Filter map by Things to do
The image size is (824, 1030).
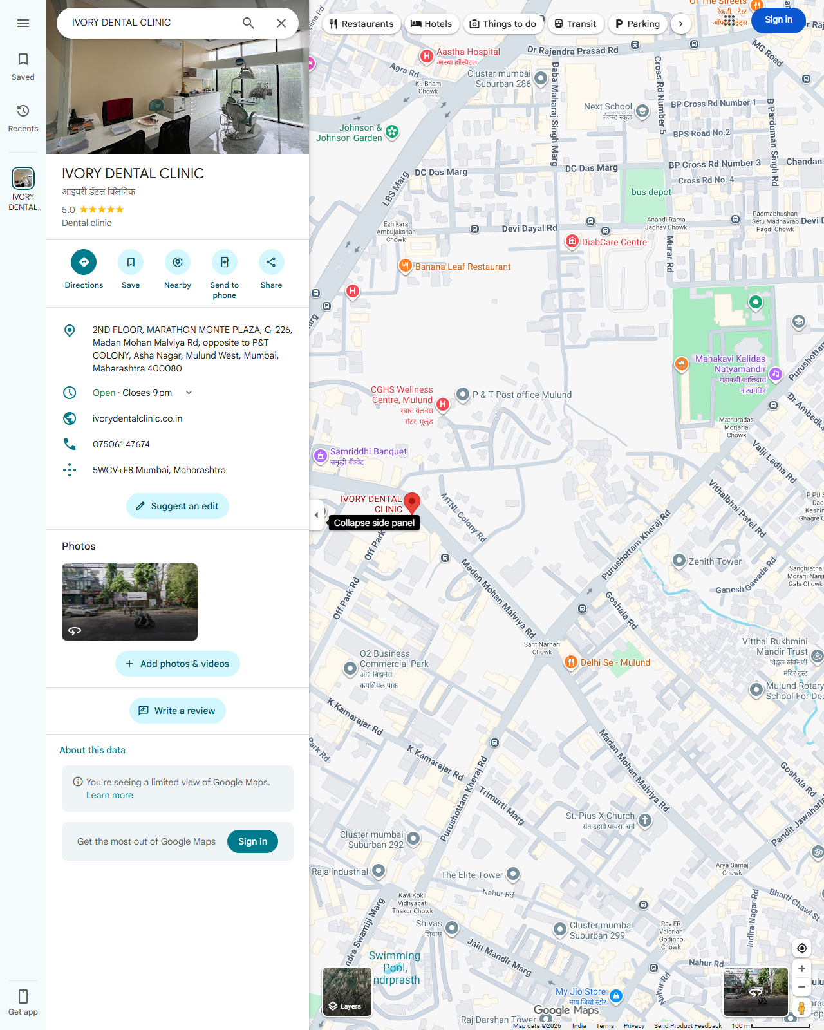point(503,24)
